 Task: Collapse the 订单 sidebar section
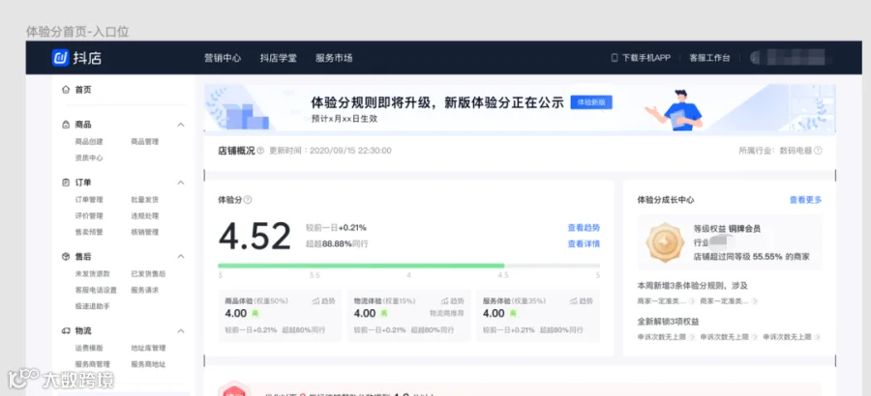point(181,183)
